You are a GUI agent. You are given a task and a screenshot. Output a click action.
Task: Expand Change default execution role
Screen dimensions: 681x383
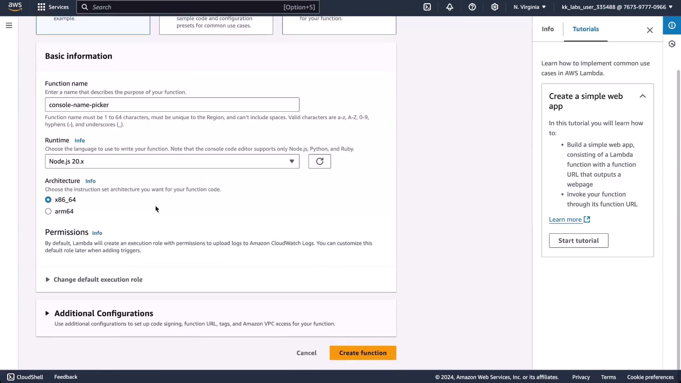94,279
